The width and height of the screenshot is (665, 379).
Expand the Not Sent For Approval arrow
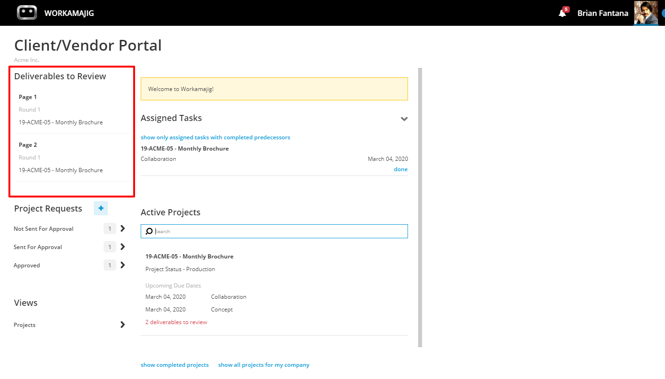coord(122,228)
